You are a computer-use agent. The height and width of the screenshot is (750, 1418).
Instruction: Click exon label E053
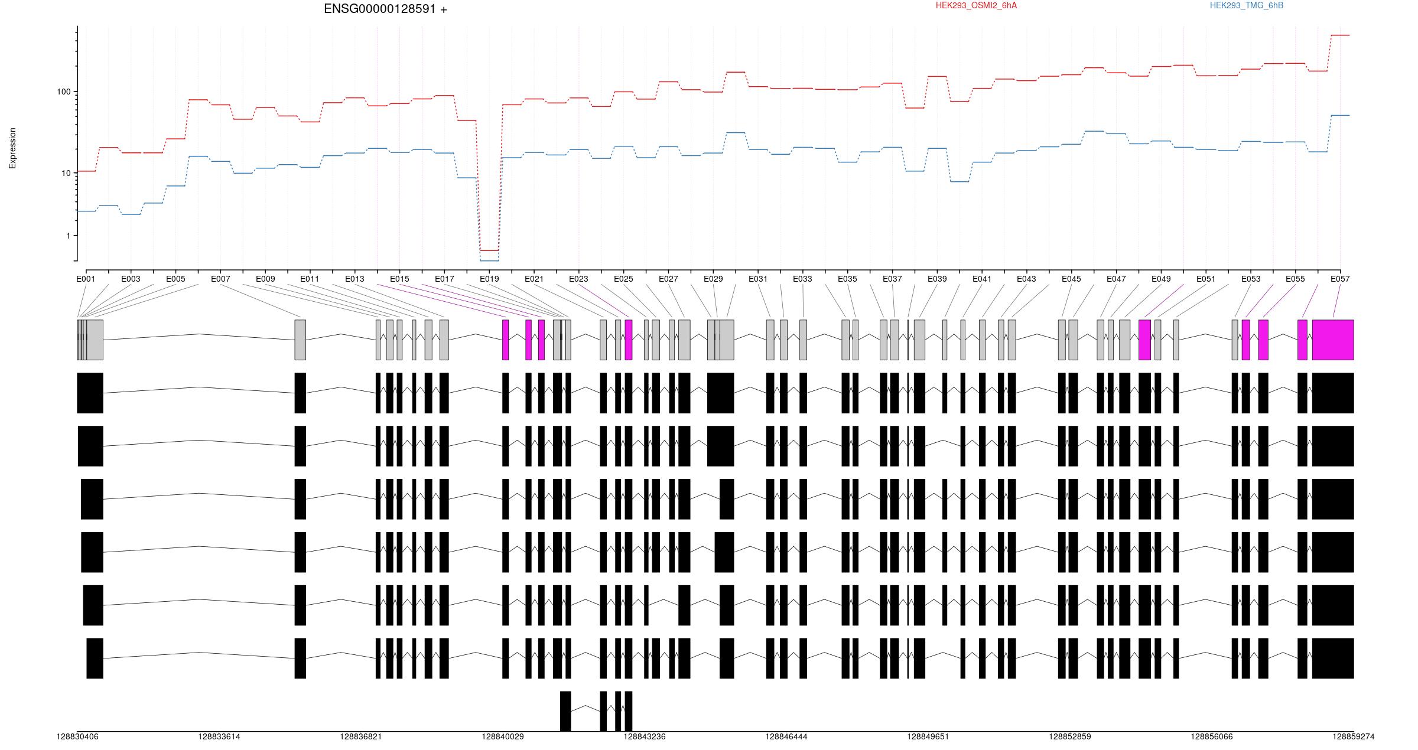1251,279
